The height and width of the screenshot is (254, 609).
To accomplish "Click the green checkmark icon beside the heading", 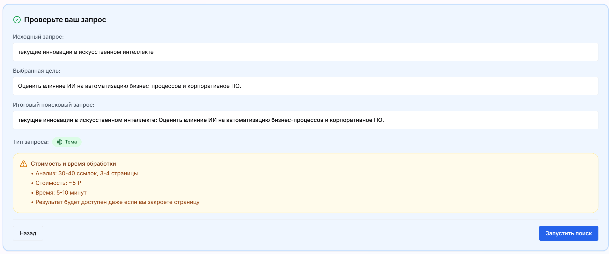I will click(x=17, y=20).
